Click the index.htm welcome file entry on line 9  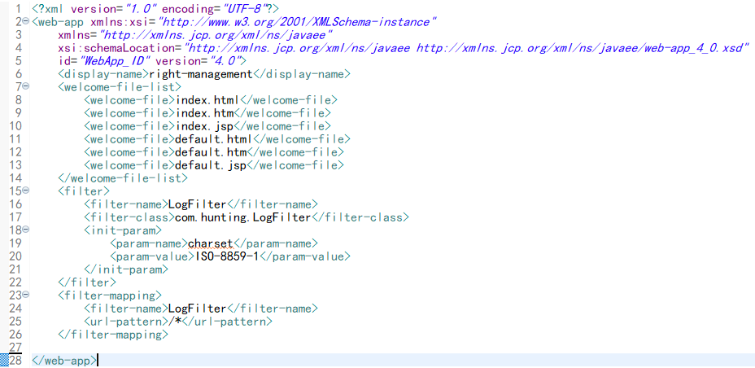click(x=205, y=112)
